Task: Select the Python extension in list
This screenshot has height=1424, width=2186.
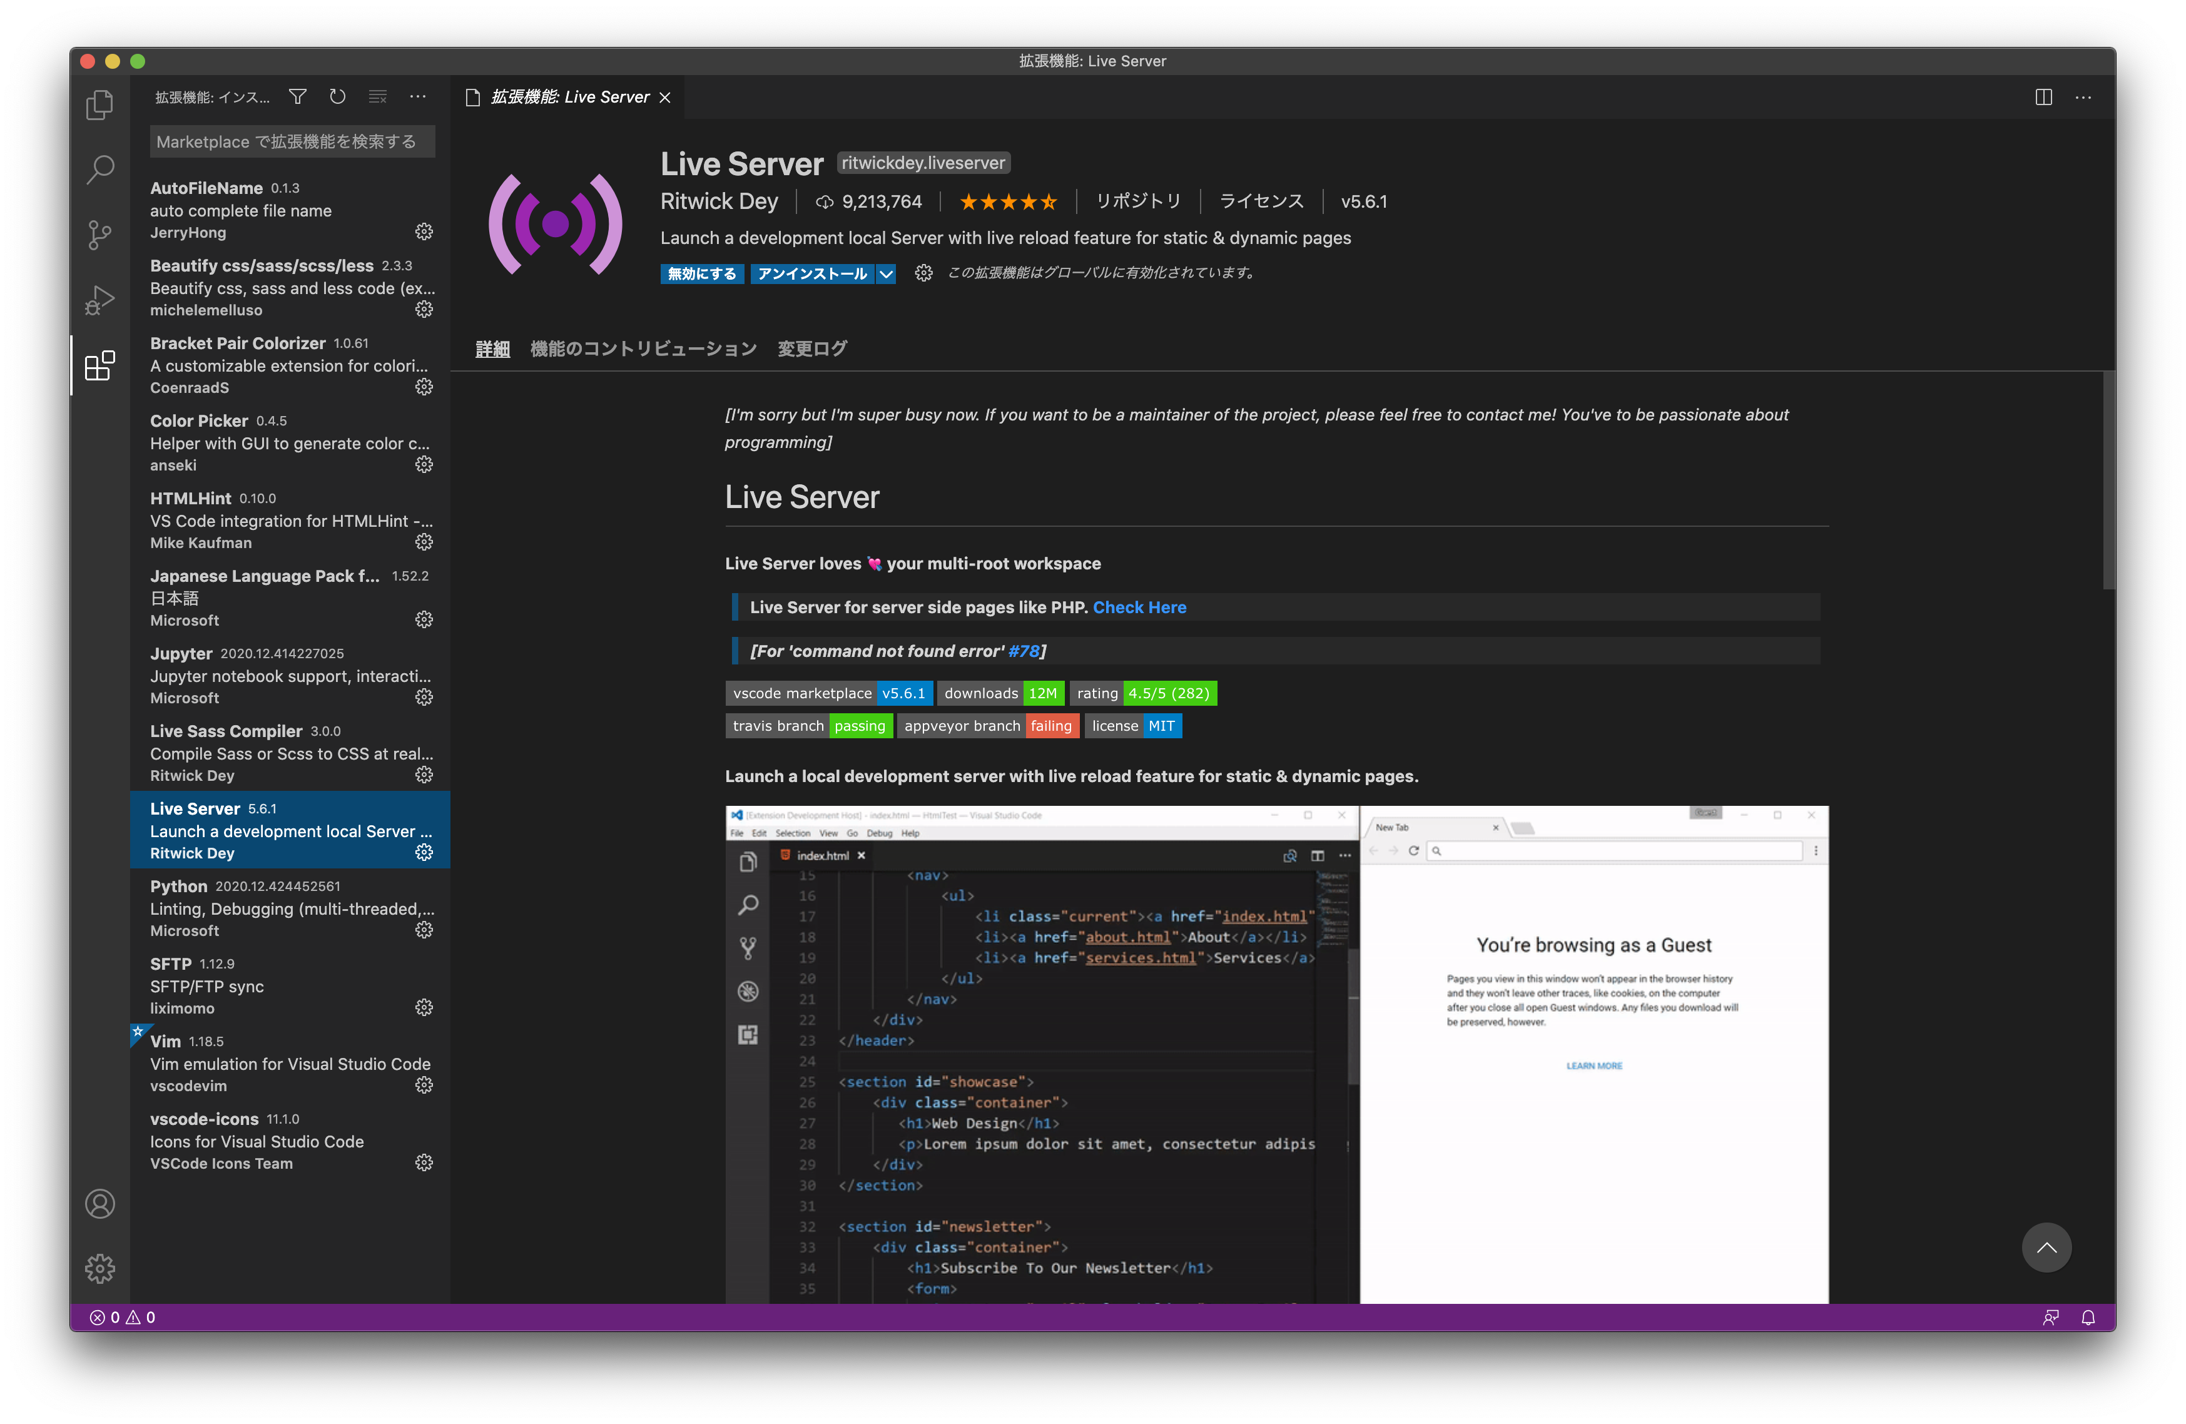Action: pyautogui.click(x=290, y=908)
